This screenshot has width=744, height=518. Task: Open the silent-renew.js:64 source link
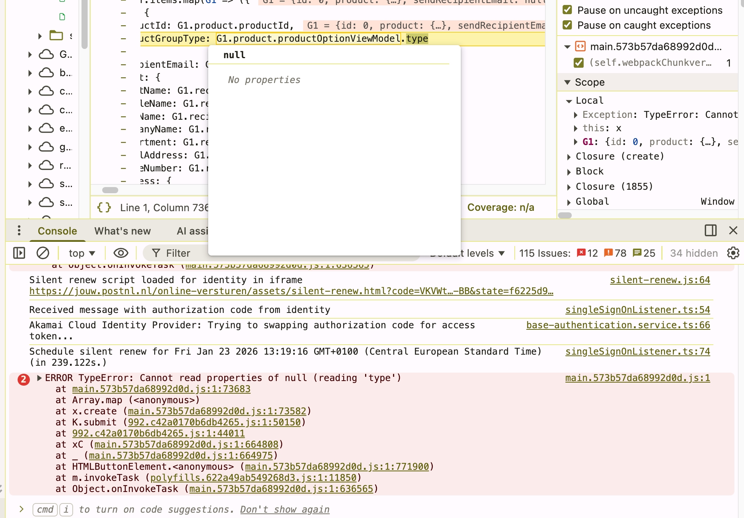point(659,280)
